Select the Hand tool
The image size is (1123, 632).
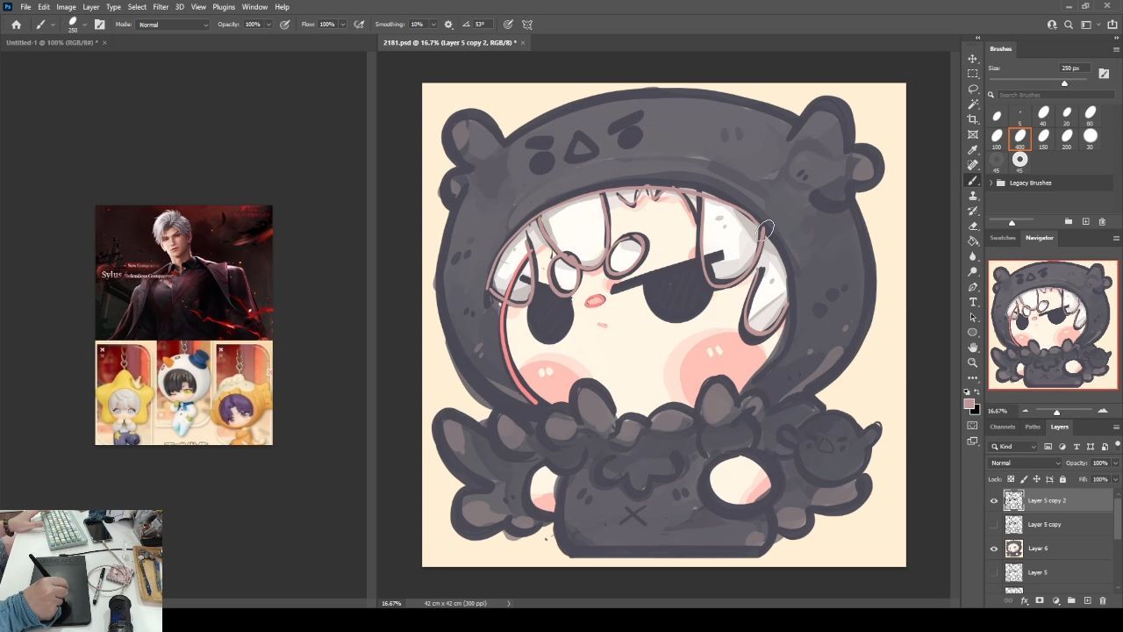click(973, 348)
